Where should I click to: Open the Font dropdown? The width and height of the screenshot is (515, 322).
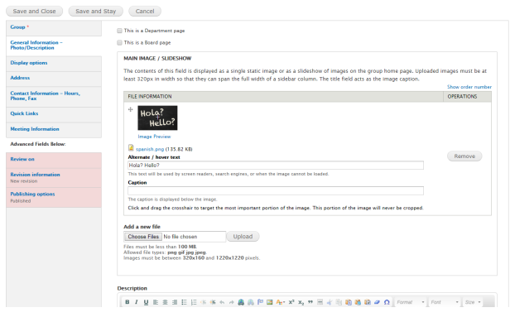coord(445,302)
